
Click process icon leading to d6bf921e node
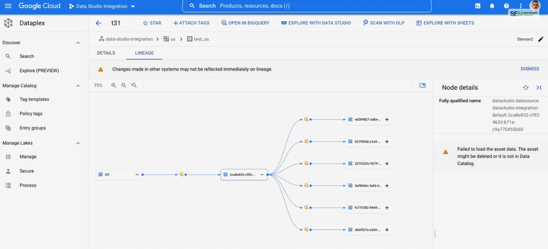(x=306, y=230)
